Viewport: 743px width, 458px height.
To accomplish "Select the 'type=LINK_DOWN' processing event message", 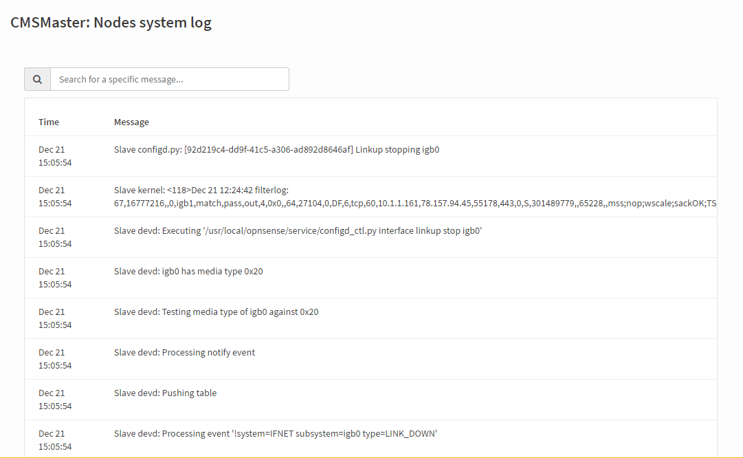I will click(276, 434).
